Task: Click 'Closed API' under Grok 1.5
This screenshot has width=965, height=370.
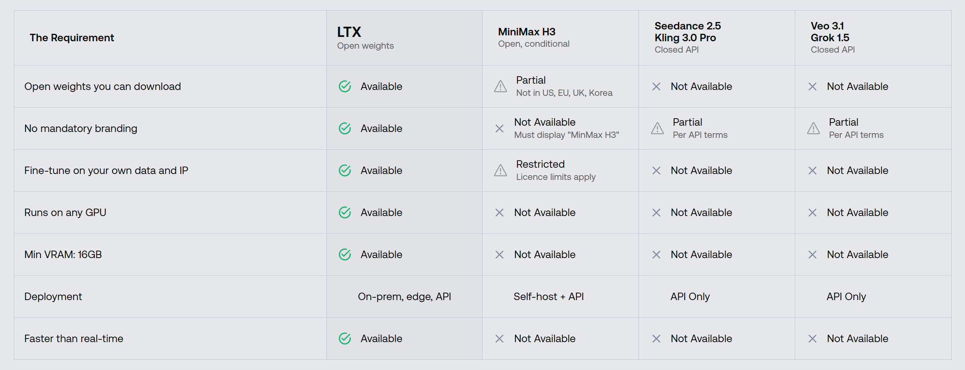Action: (833, 50)
